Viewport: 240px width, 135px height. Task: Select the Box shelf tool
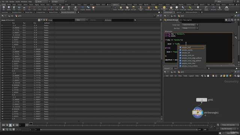pos(4,8)
